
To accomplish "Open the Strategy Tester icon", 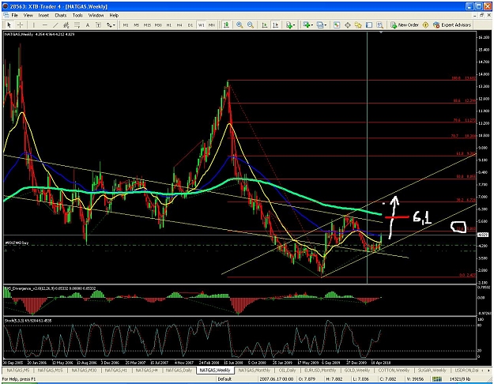I will (380, 24).
